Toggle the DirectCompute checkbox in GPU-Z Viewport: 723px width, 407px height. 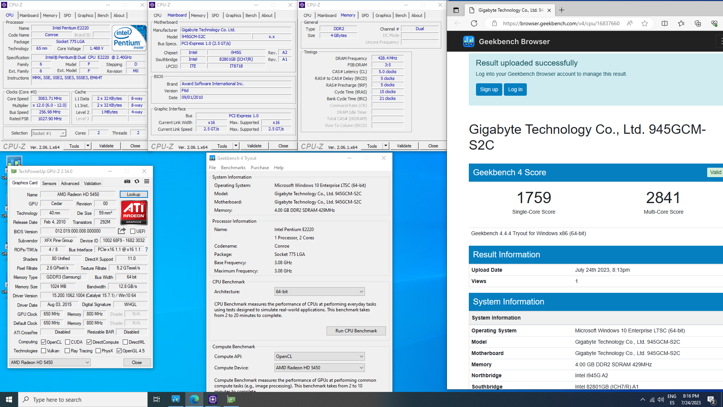point(89,342)
